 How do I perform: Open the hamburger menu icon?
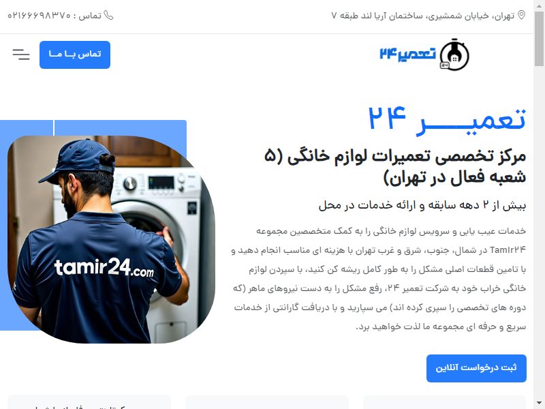21,55
